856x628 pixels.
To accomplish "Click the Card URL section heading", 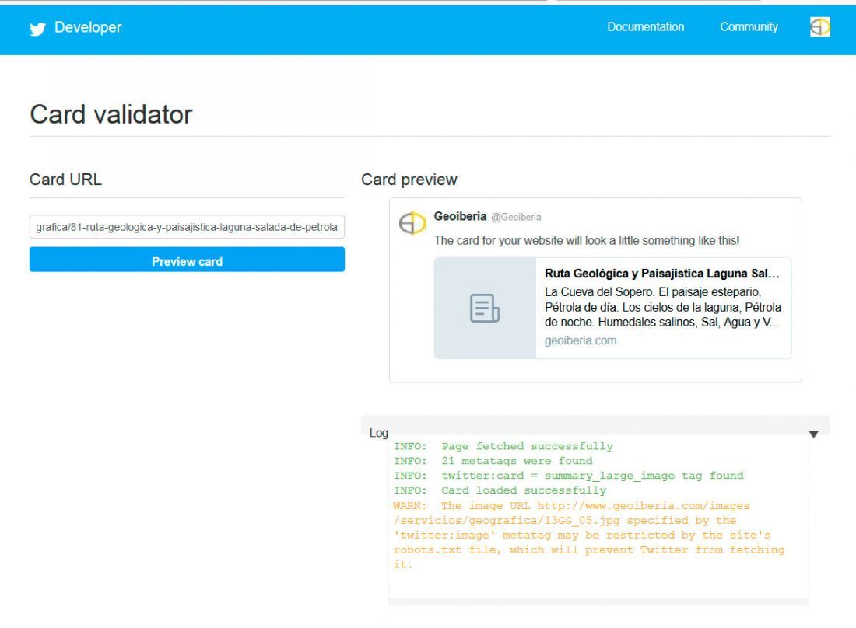I will [65, 180].
